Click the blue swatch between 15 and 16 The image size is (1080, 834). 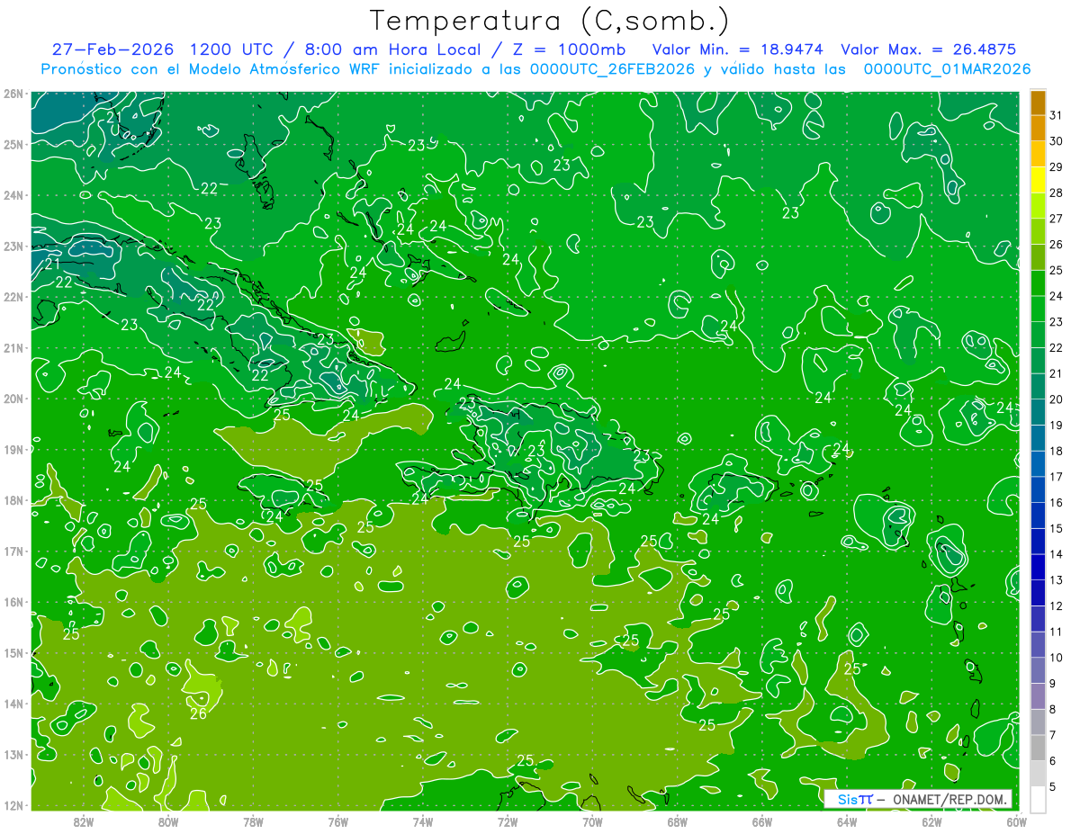pyautogui.click(x=1038, y=516)
